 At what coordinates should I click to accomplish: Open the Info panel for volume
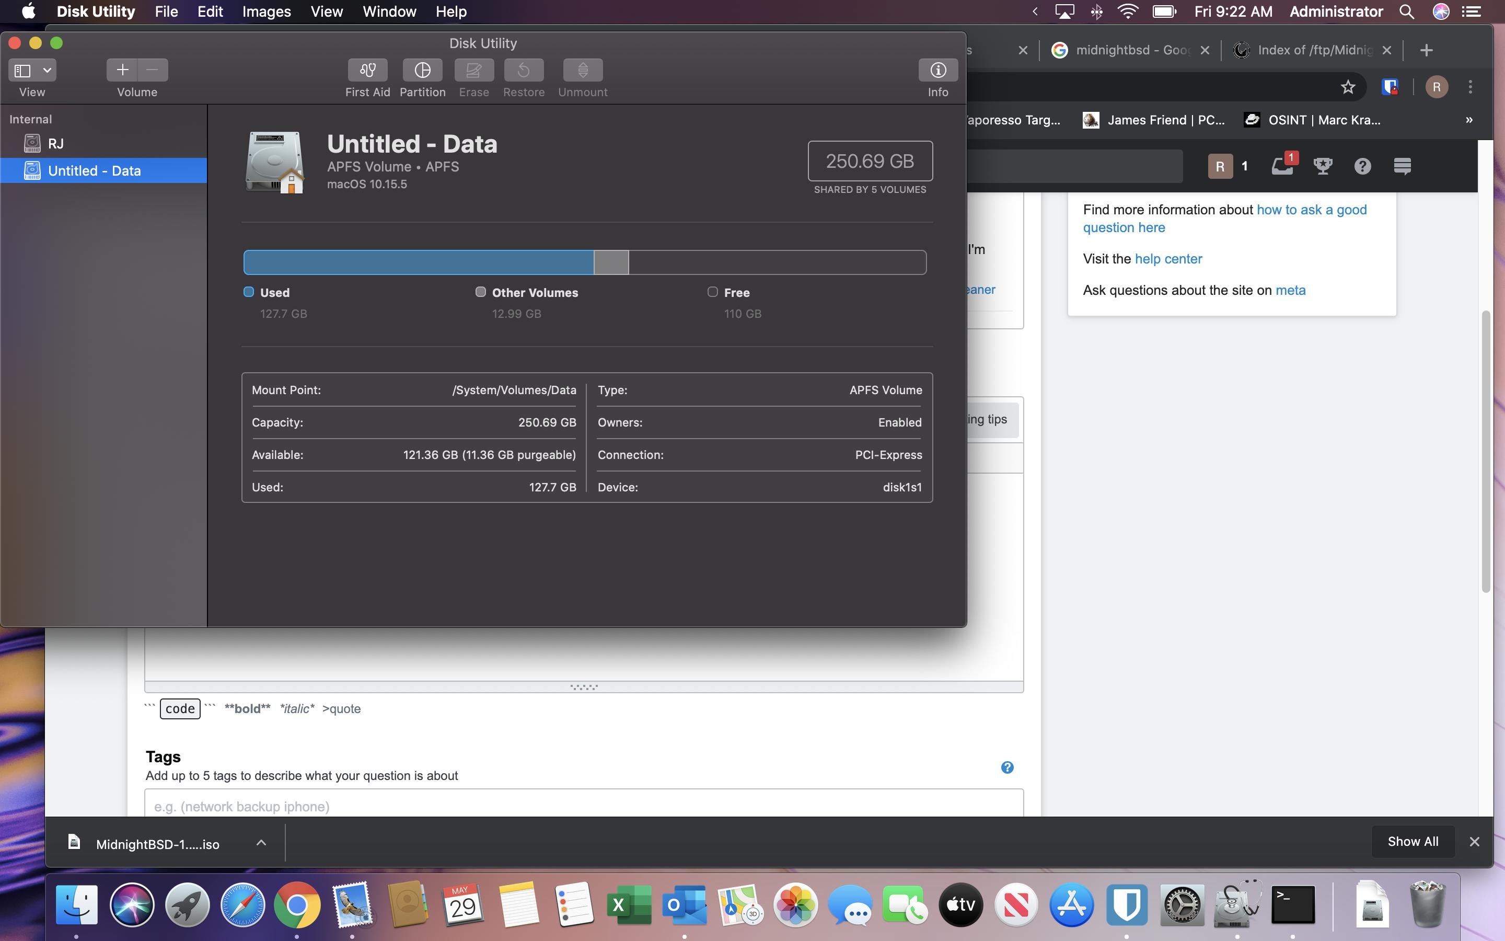click(938, 71)
